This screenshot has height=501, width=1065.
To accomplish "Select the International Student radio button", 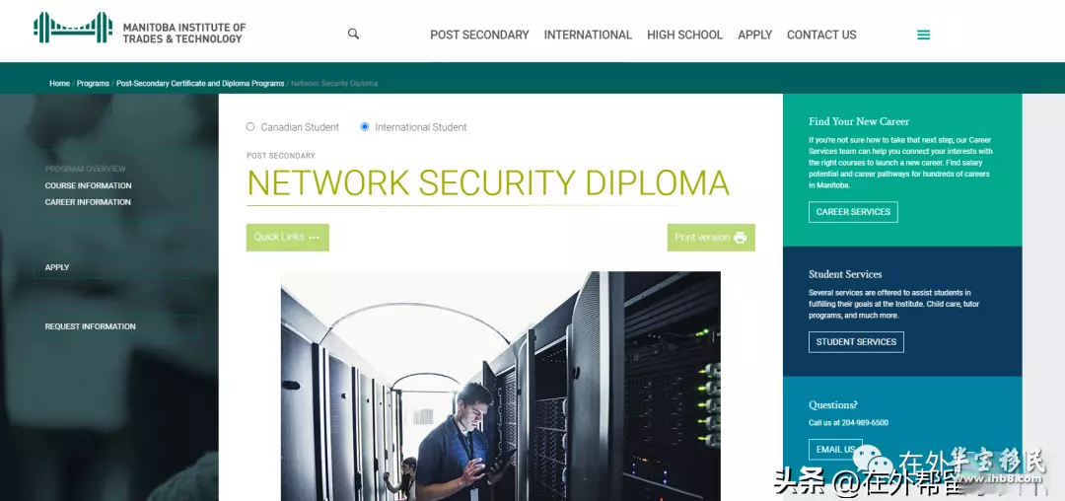I will coord(365,127).
